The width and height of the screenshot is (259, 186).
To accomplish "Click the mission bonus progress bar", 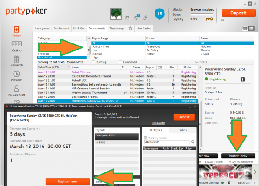I will tap(202, 14).
